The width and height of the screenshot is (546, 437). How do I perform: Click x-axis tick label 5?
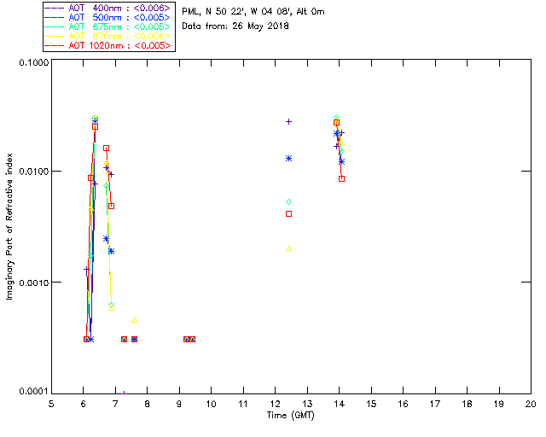point(51,404)
